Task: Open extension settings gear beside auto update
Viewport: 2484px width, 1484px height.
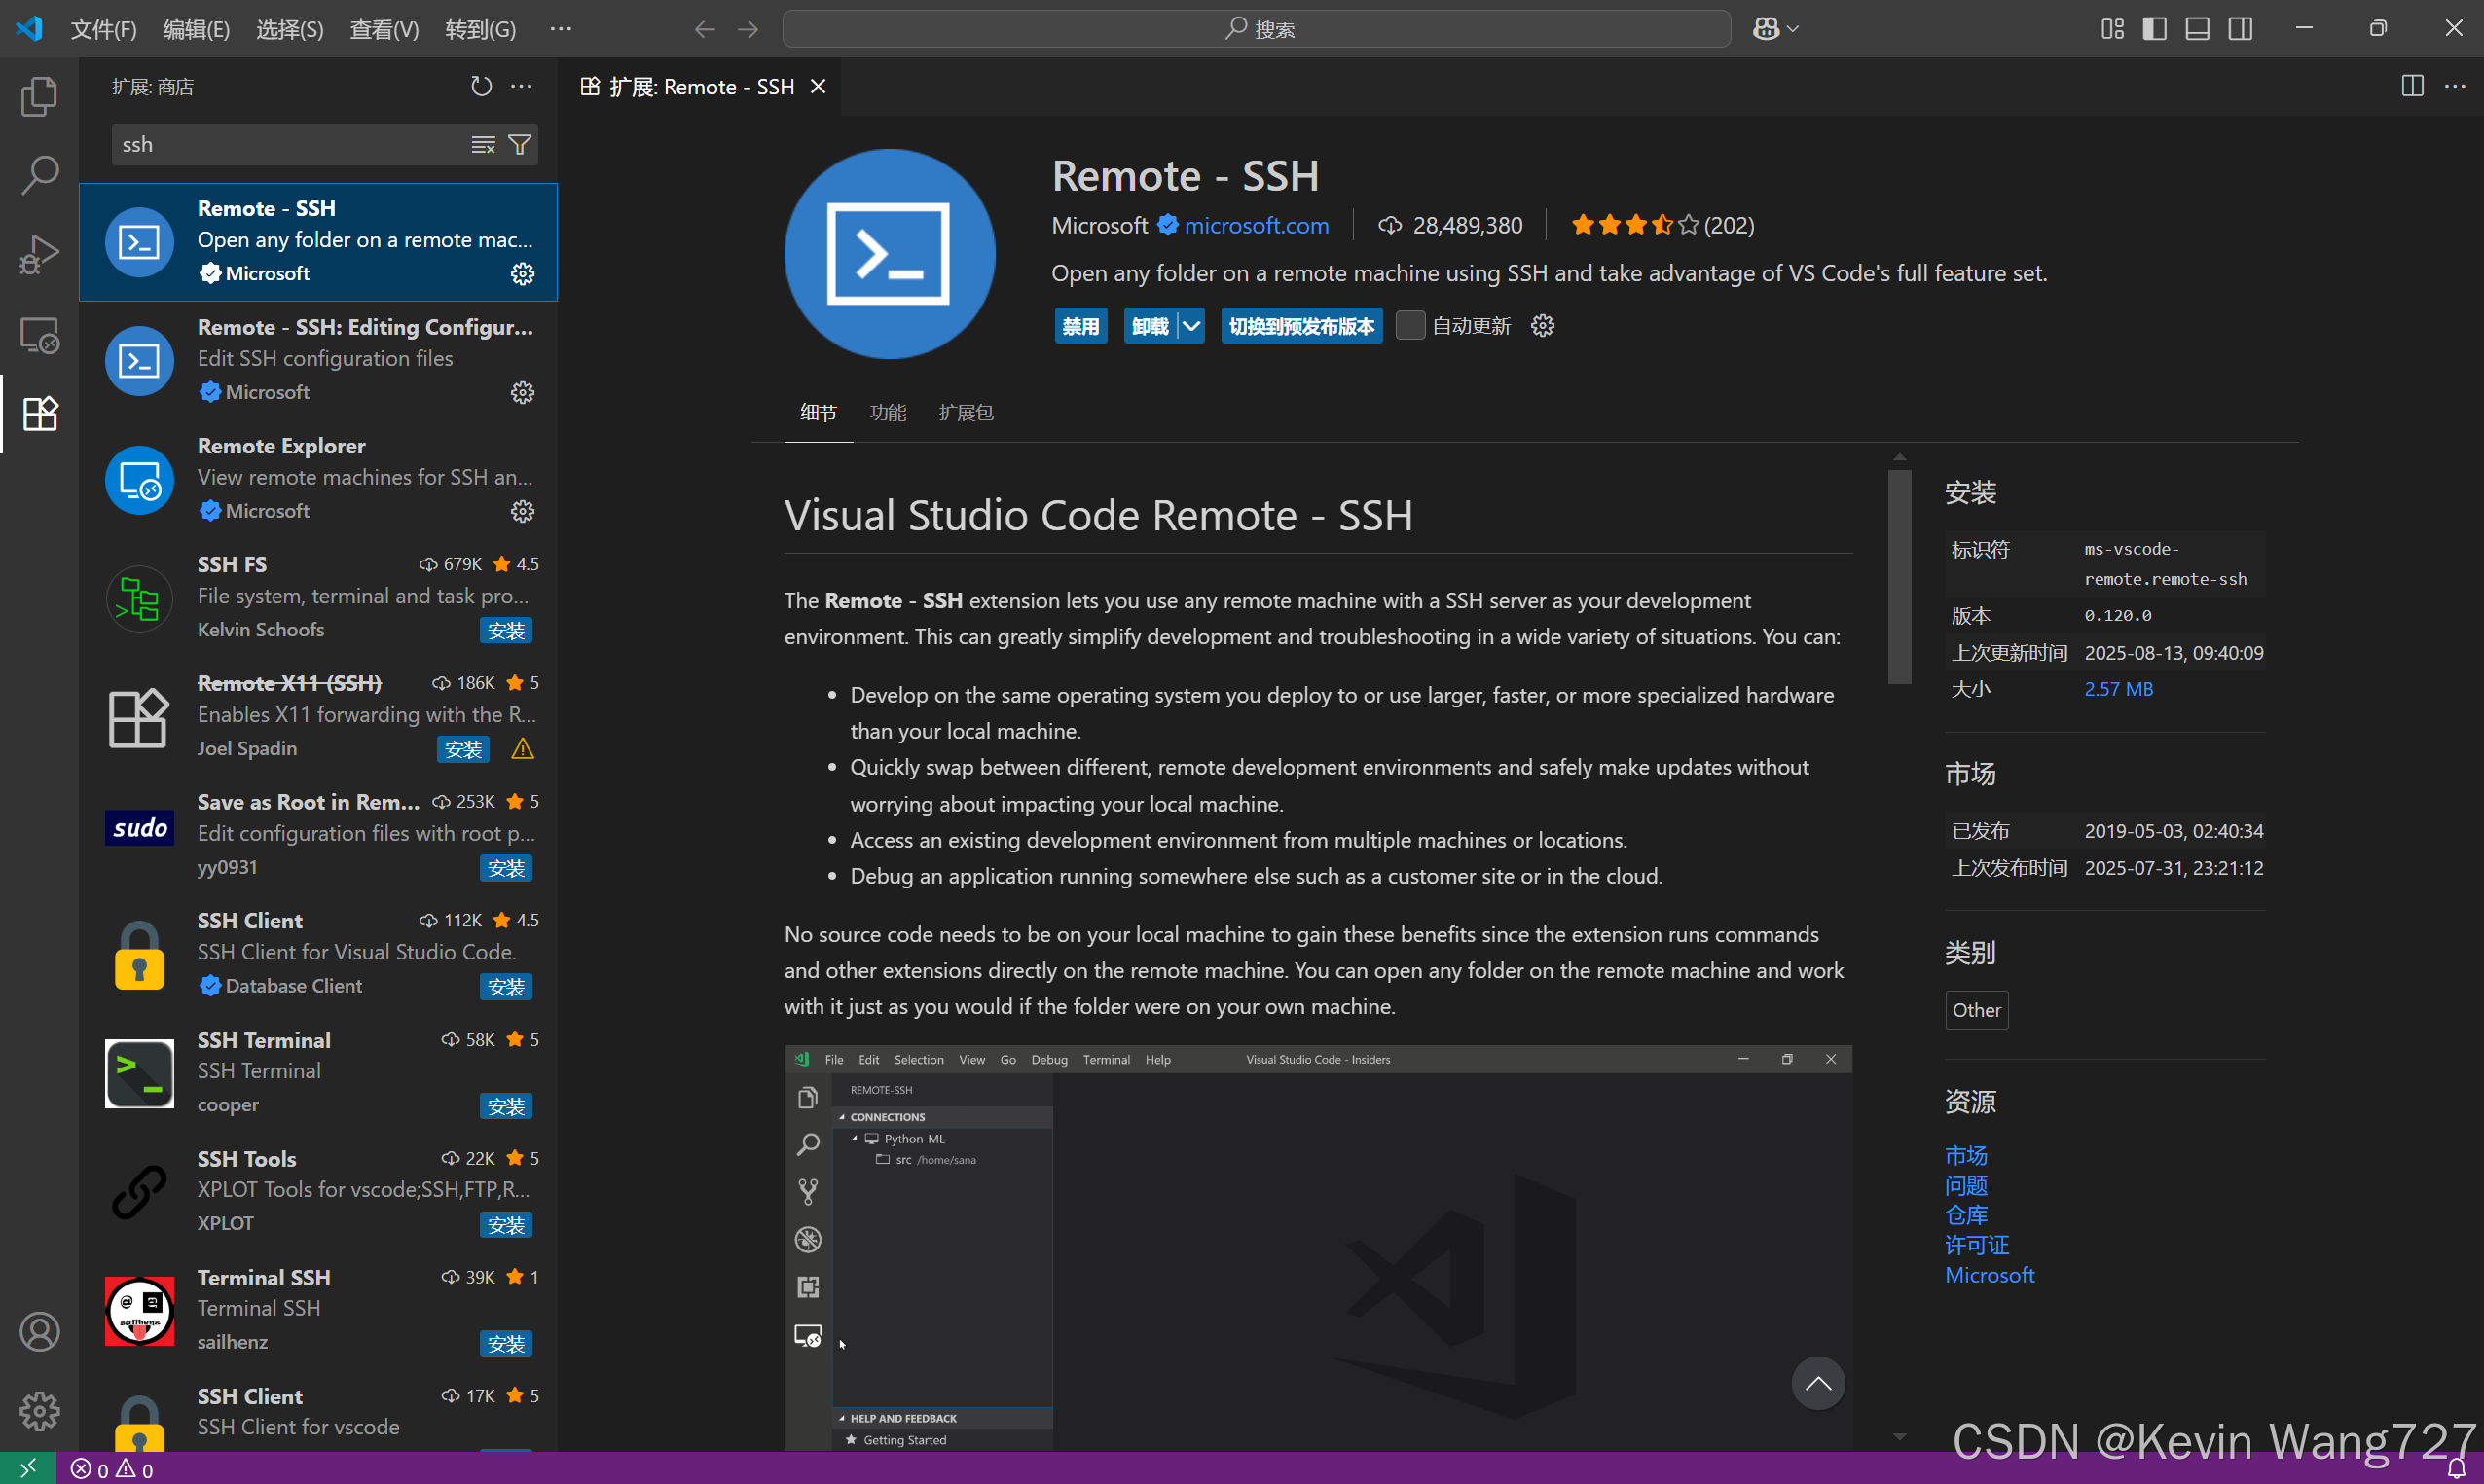Action: click(x=1542, y=326)
